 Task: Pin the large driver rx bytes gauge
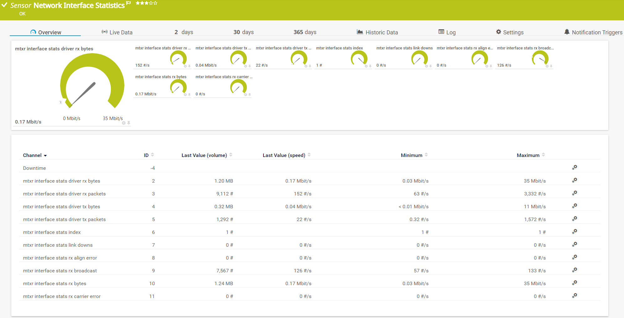tap(129, 123)
